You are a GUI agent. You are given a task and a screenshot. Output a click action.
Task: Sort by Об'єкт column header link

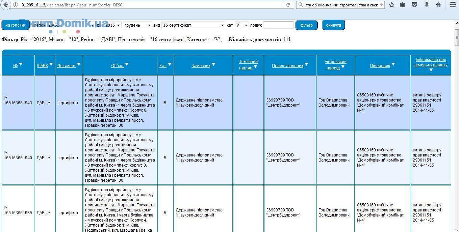(x=117, y=66)
